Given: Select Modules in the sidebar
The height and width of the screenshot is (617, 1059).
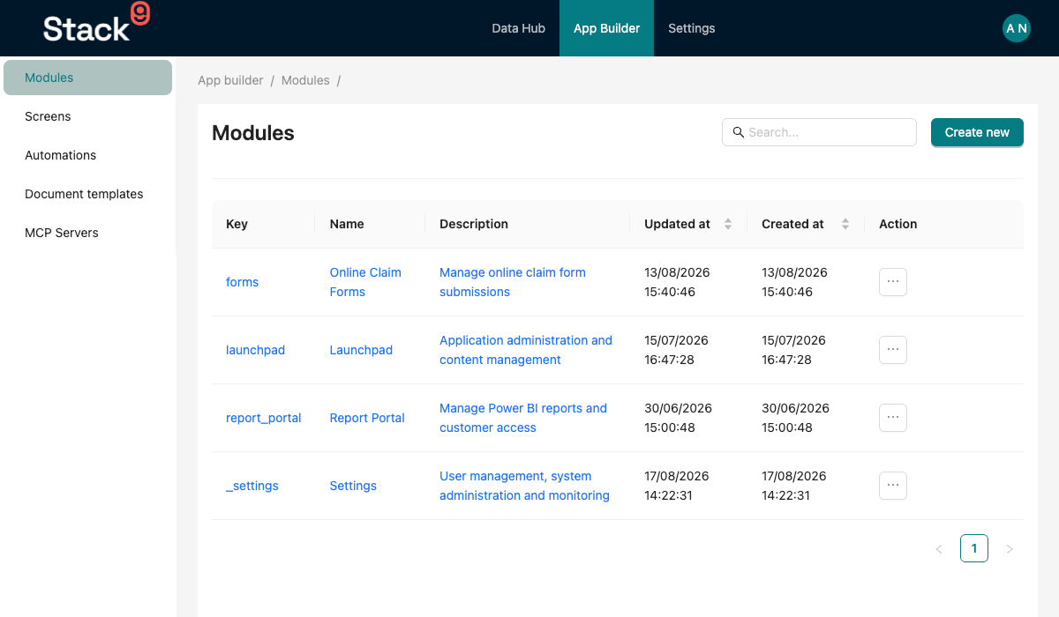Looking at the screenshot, I should pyautogui.click(x=87, y=78).
